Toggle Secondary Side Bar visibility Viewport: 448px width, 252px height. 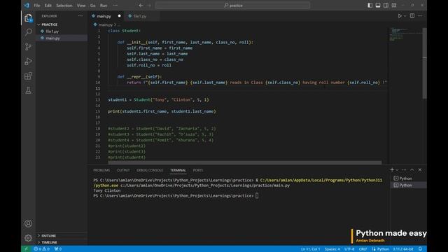[386, 5]
